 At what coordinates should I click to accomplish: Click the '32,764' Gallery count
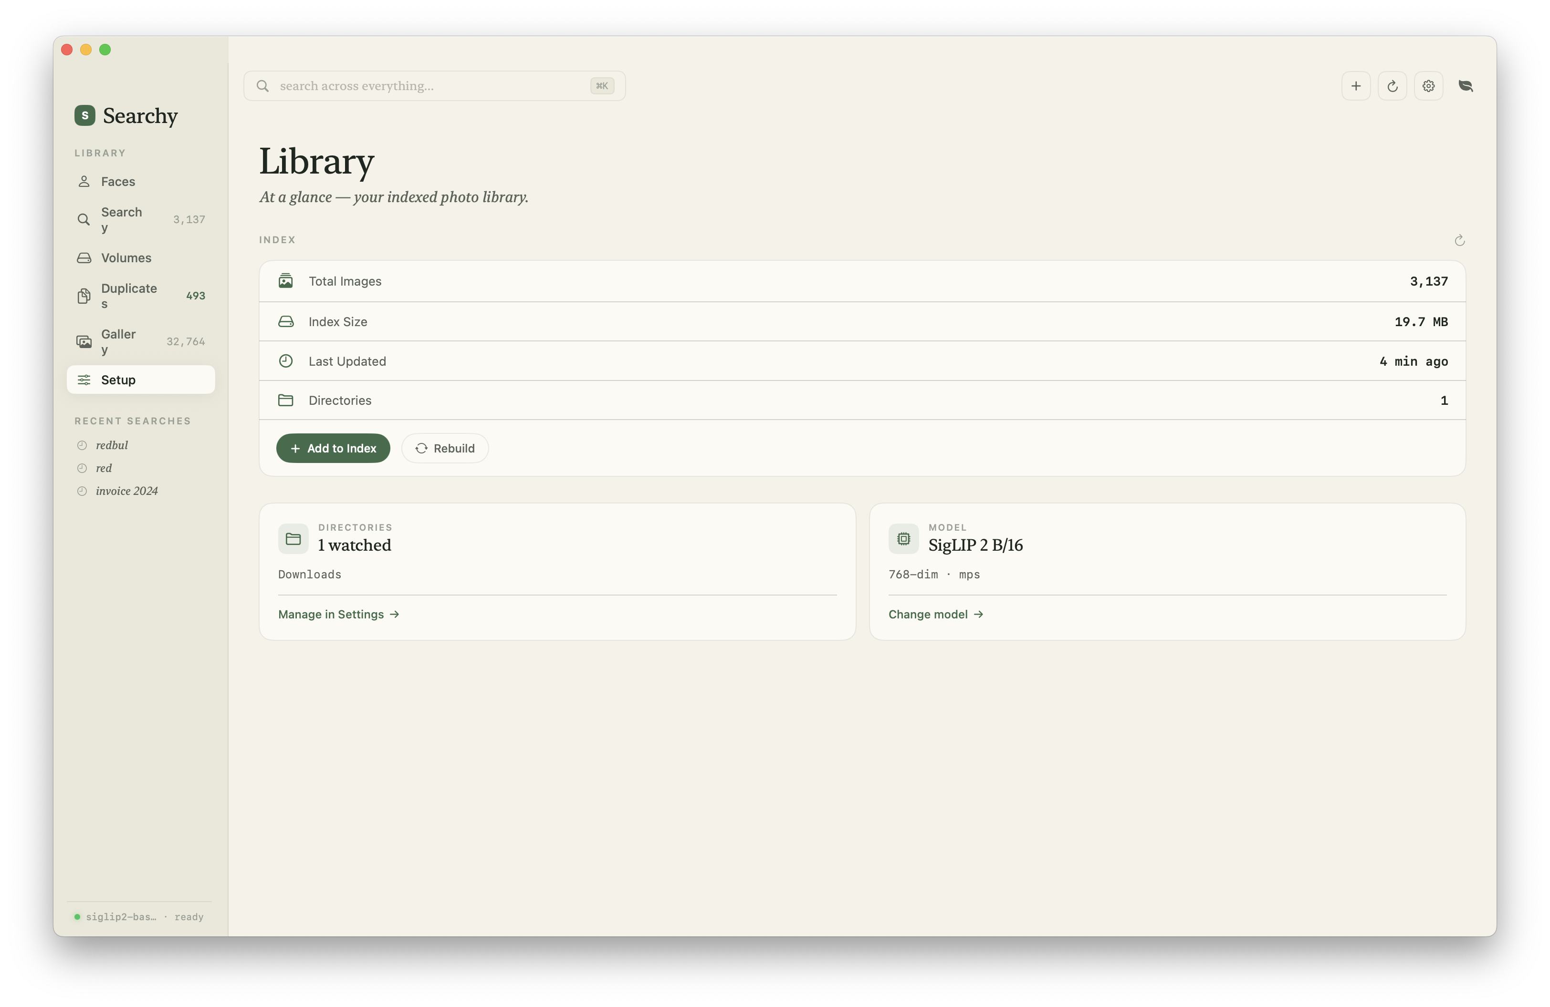point(186,341)
